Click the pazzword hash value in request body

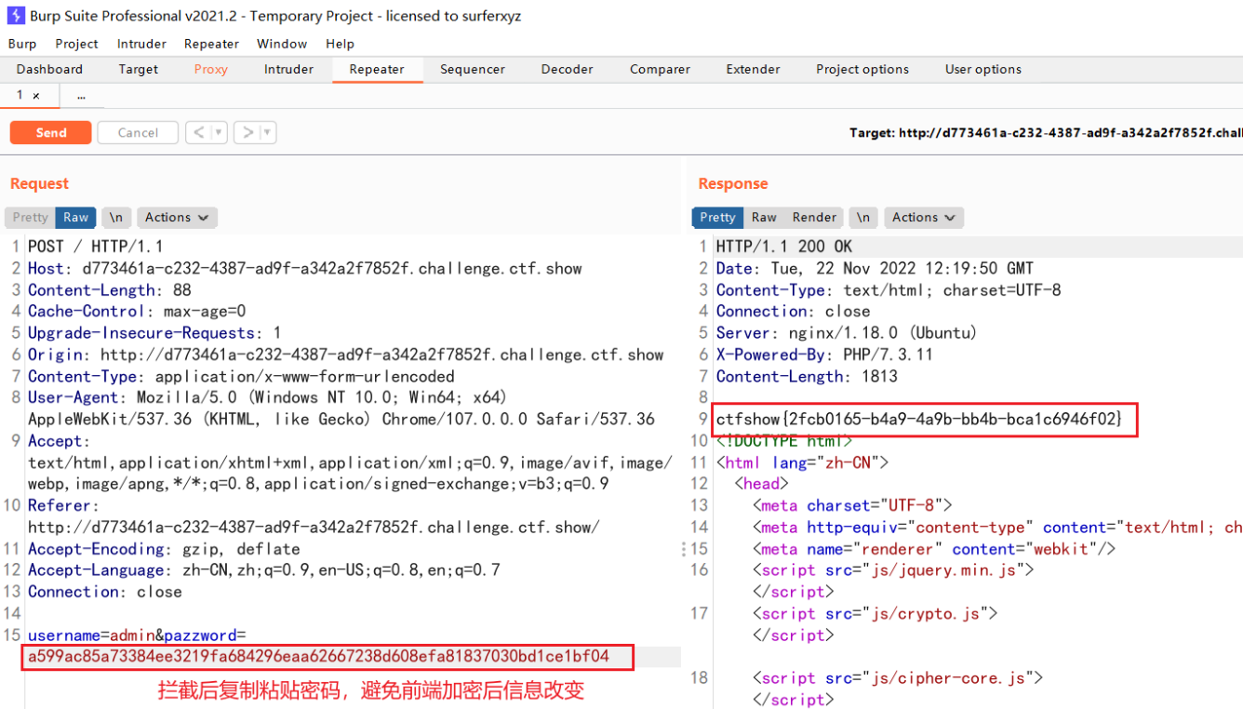coord(318,657)
